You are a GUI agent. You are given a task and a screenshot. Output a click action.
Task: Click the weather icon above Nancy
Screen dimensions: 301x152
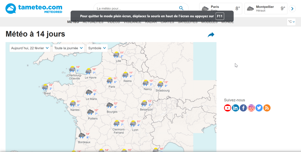(x=146, y=83)
